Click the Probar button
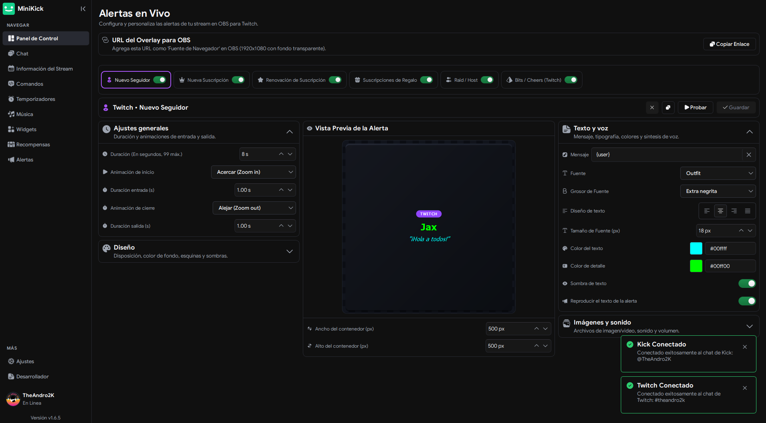The height and width of the screenshot is (423, 766). pyautogui.click(x=695, y=108)
